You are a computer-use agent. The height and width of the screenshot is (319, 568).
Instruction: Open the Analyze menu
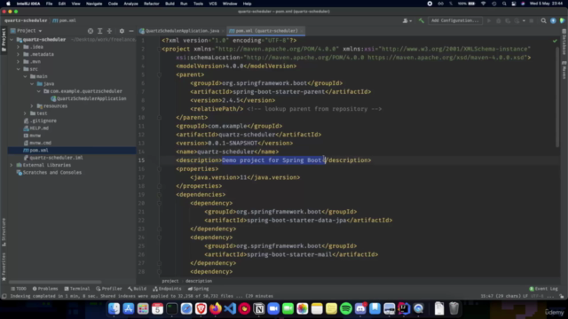pyautogui.click(x=130, y=4)
